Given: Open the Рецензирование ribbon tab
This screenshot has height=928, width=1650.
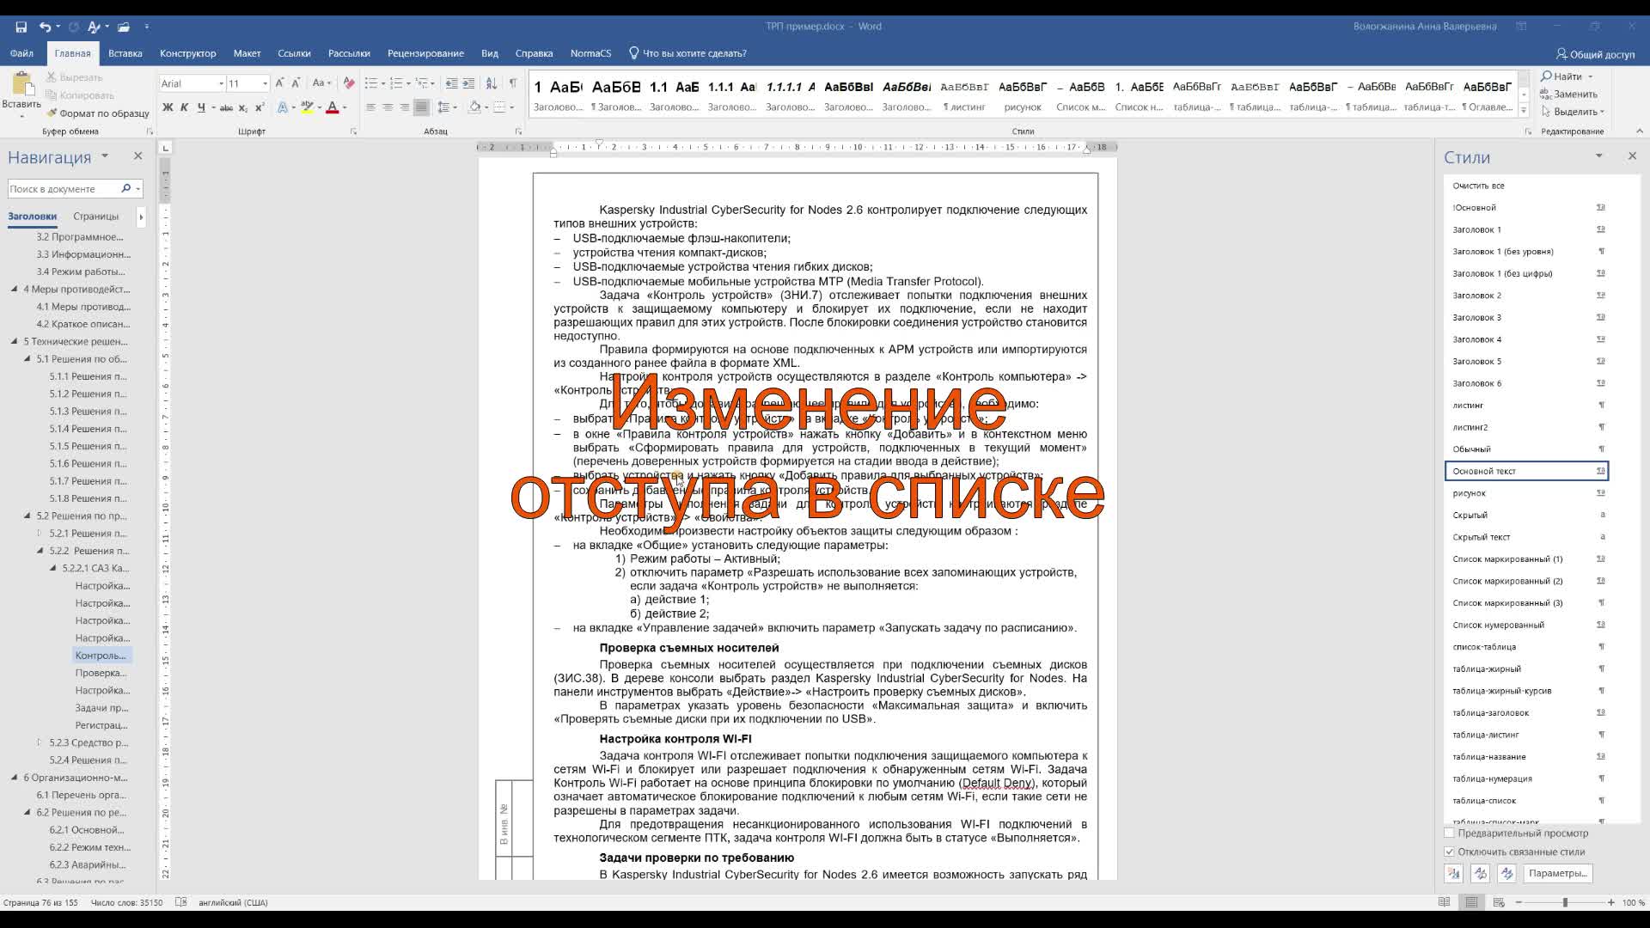Looking at the screenshot, I should 425,53.
